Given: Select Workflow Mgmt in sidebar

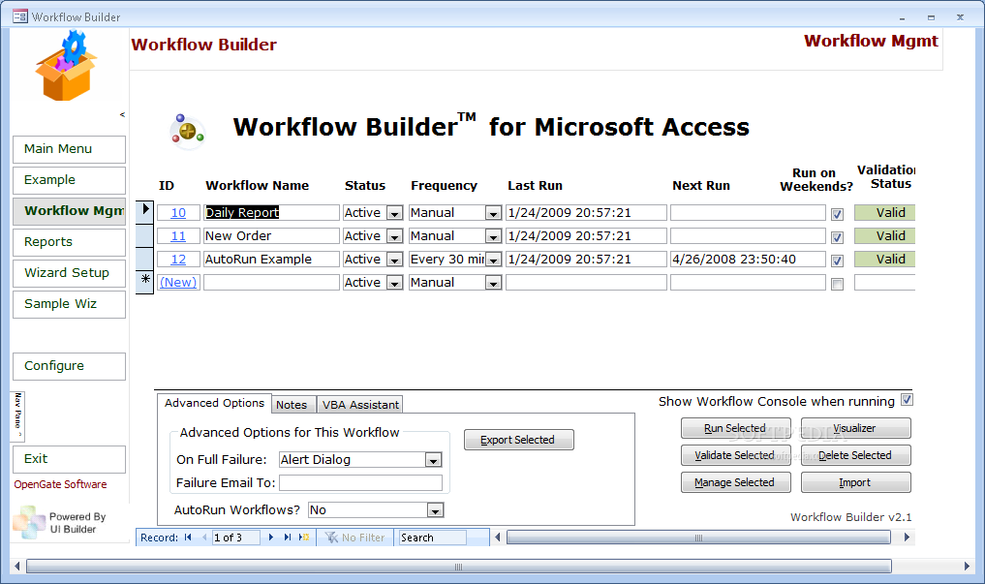Looking at the screenshot, I should 69,212.
